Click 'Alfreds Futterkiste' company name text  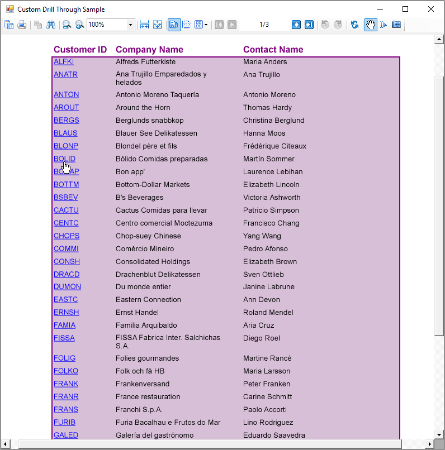click(x=146, y=62)
